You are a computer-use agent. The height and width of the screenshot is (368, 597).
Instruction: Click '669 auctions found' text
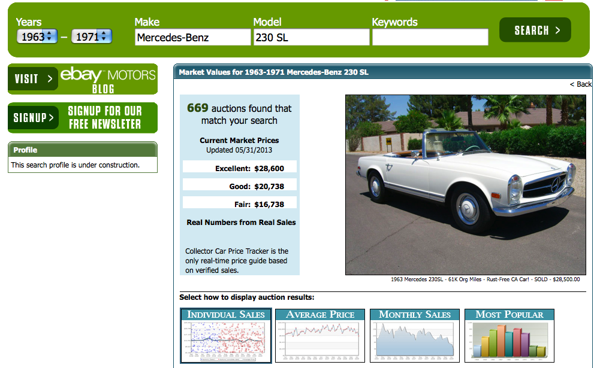tap(239, 114)
